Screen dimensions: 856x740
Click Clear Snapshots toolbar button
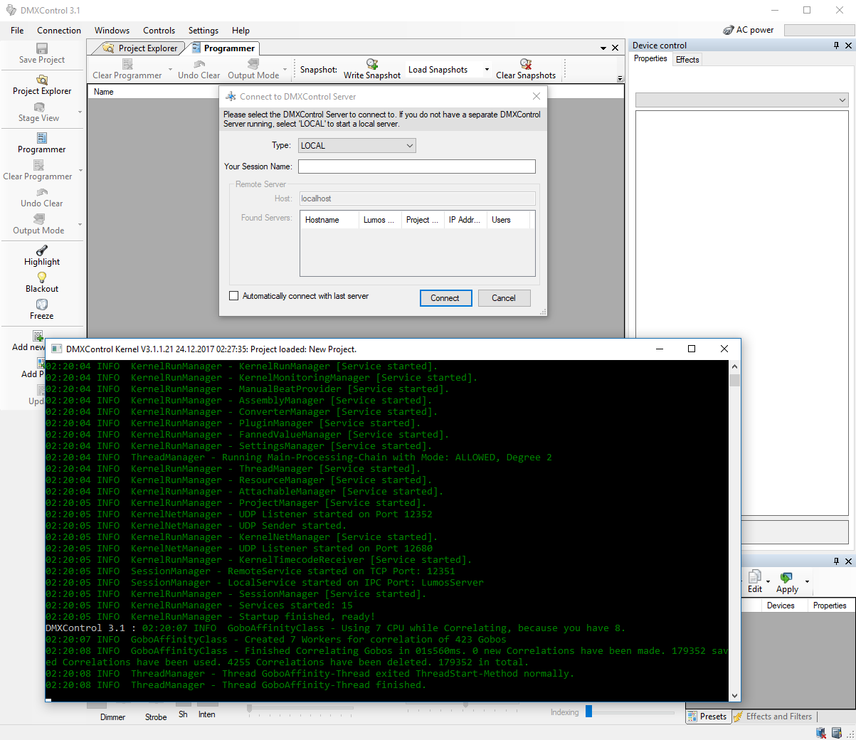click(526, 70)
